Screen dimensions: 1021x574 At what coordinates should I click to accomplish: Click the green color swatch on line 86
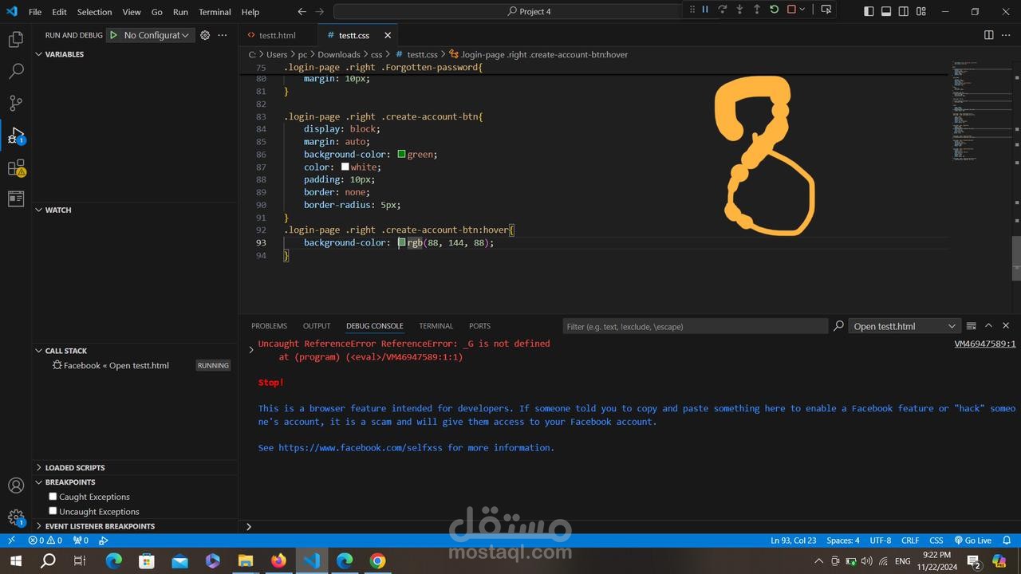[x=401, y=154]
